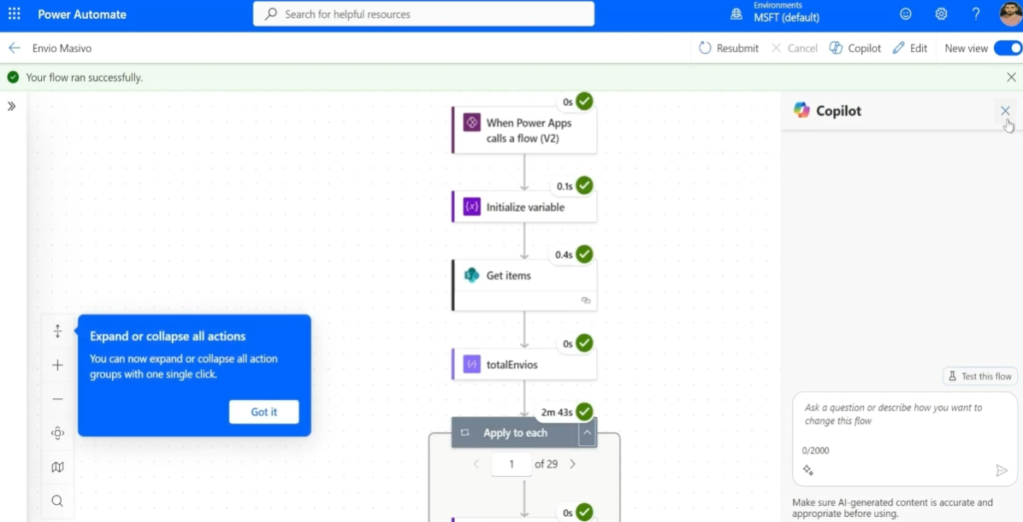1023x522 pixels.
Task: Click the Got it button
Action: [263, 412]
